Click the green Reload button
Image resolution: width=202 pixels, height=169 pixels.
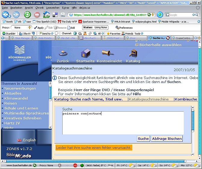27,14
